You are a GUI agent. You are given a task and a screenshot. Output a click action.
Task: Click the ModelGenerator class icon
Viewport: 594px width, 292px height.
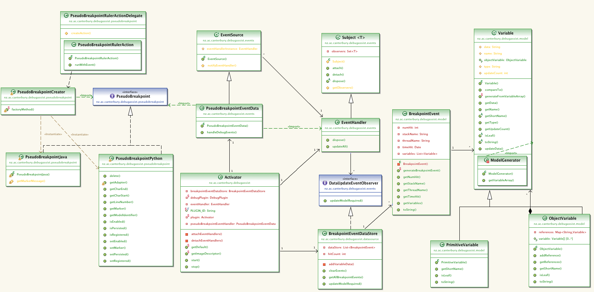pyautogui.click(x=487, y=160)
